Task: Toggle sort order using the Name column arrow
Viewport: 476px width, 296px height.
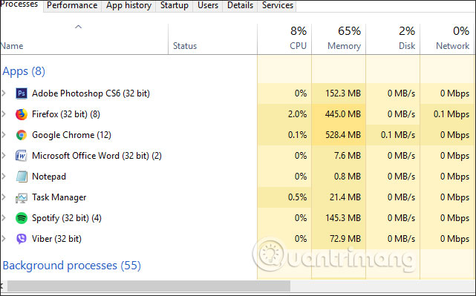Action: (78, 27)
